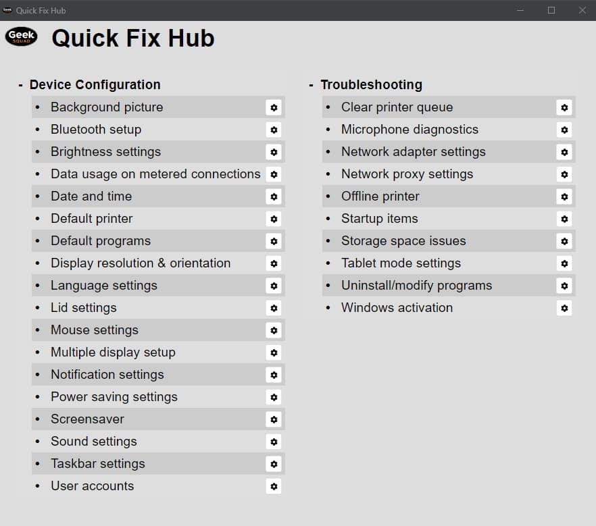Select Uninstall/modify programs item
The image size is (596, 526).
(x=416, y=286)
